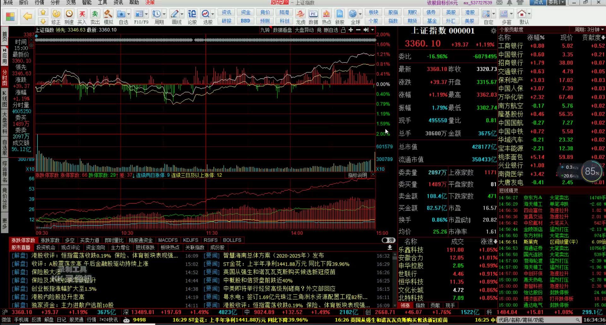Viewport: 606px width, 325px height.
Task: Open the 论股 discussion icon
Action: pyautogui.click(x=192, y=17)
